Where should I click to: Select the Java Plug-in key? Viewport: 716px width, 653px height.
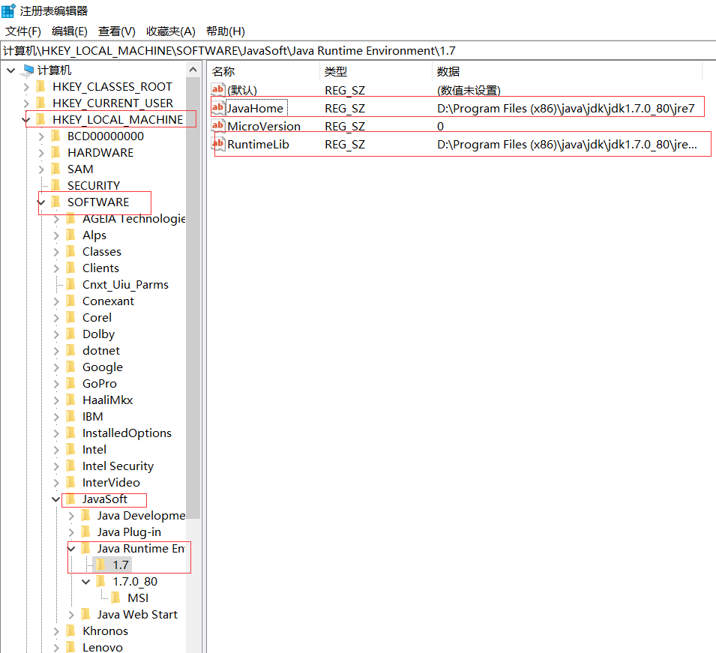129,532
